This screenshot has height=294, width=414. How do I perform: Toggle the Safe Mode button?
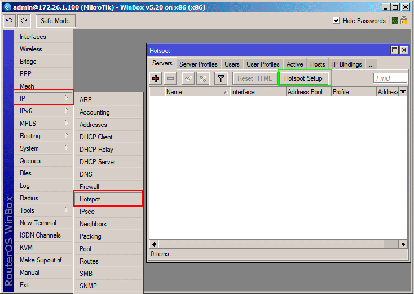55,21
